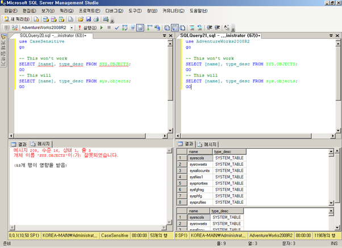Screen dimensions: 342x248
Task: Open the AdventureWorks2008R2 database dropdown
Action: [72, 28]
